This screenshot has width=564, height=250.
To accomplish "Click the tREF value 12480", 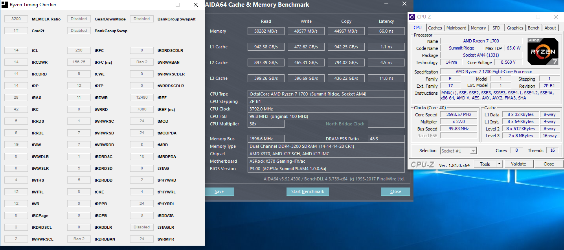I will [x=141, y=97].
